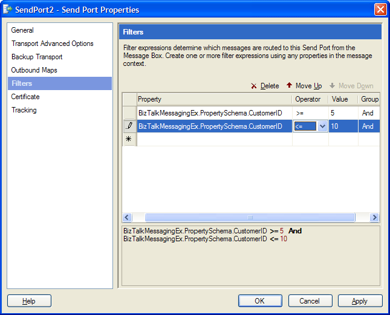Screen dimensions: 390x315
Task: Click the Value column header
Action: point(343,99)
